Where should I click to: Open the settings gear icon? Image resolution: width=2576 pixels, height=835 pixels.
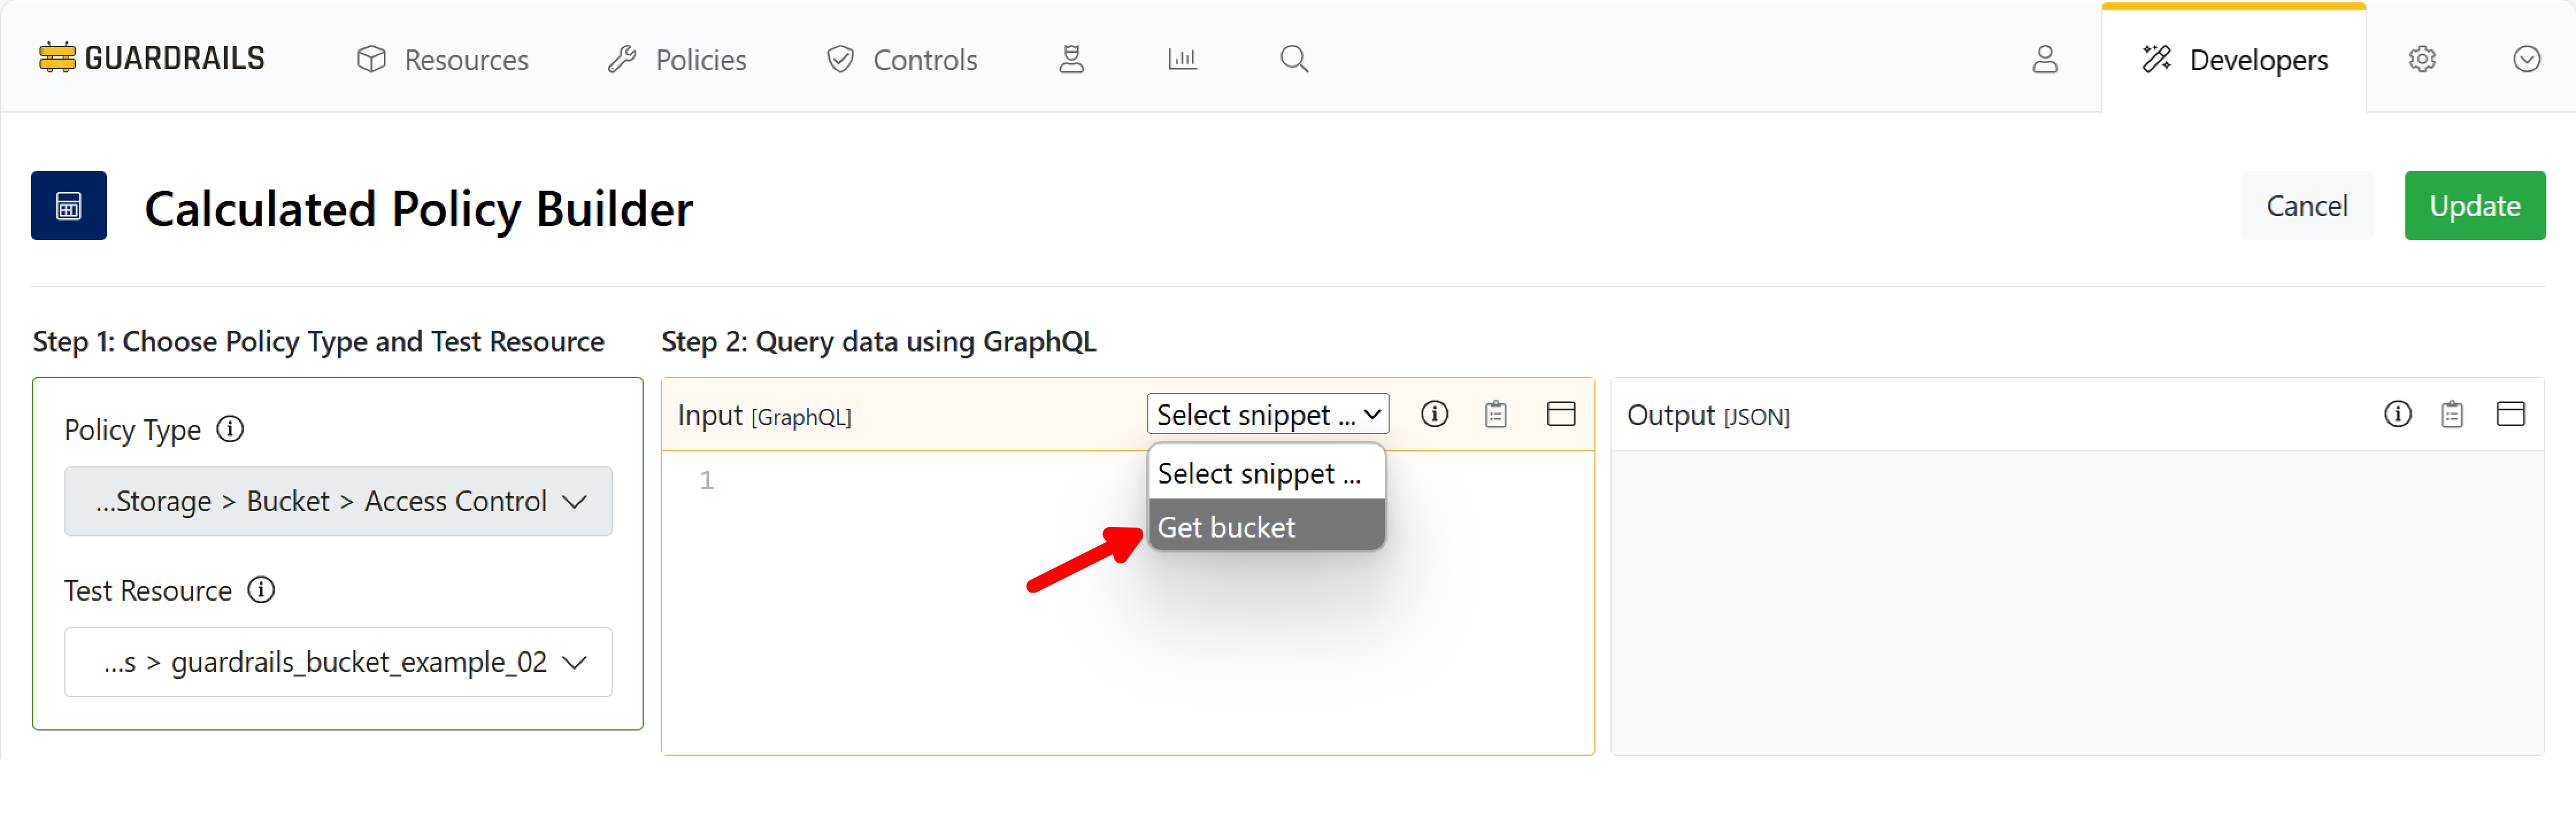tap(2421, 59)
